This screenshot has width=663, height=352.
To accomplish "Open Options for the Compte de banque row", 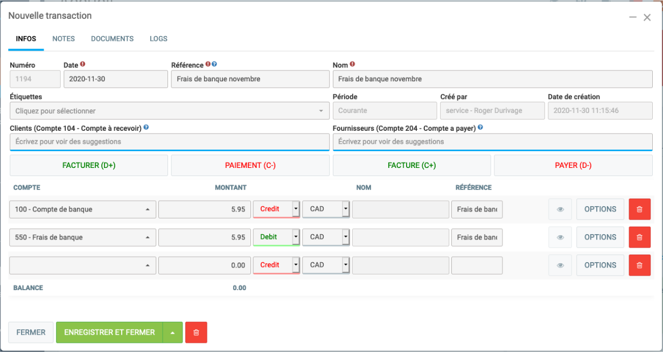I will pyautogui.click(x=600, y=209).
